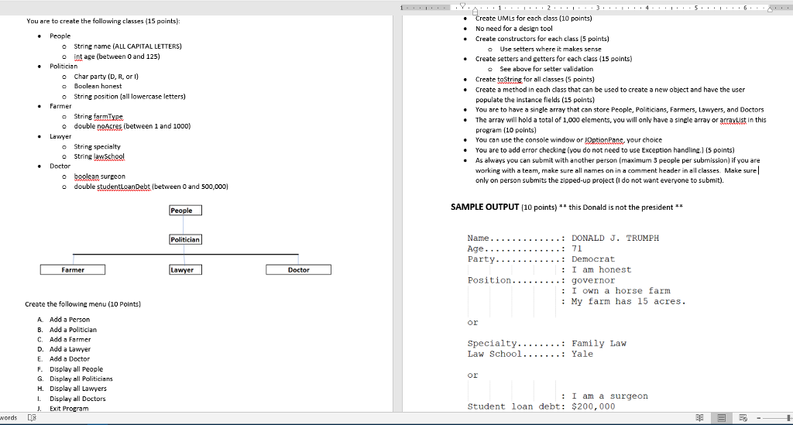This screenshot has height=425, width=793.
Task: Click the sample output value '$200,000'
Action: (x=593, y=406)
